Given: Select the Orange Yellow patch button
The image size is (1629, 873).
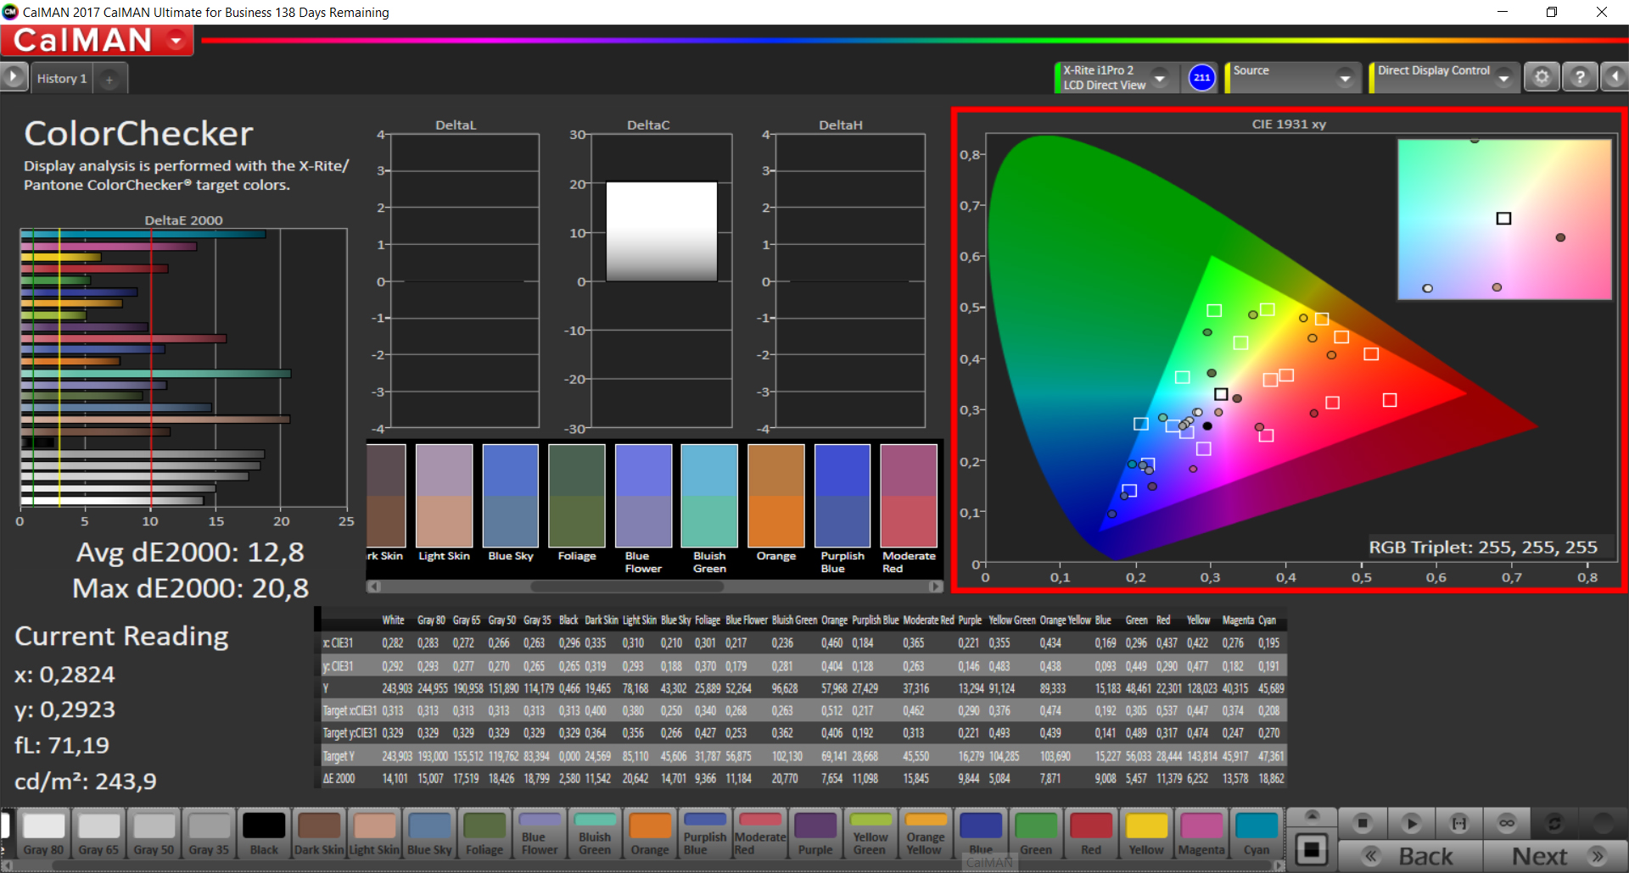Looking at the screenshot, I should click(x=926, y=834).
